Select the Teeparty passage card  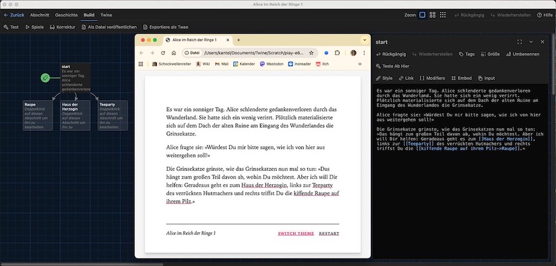click(x=112, y=114)
